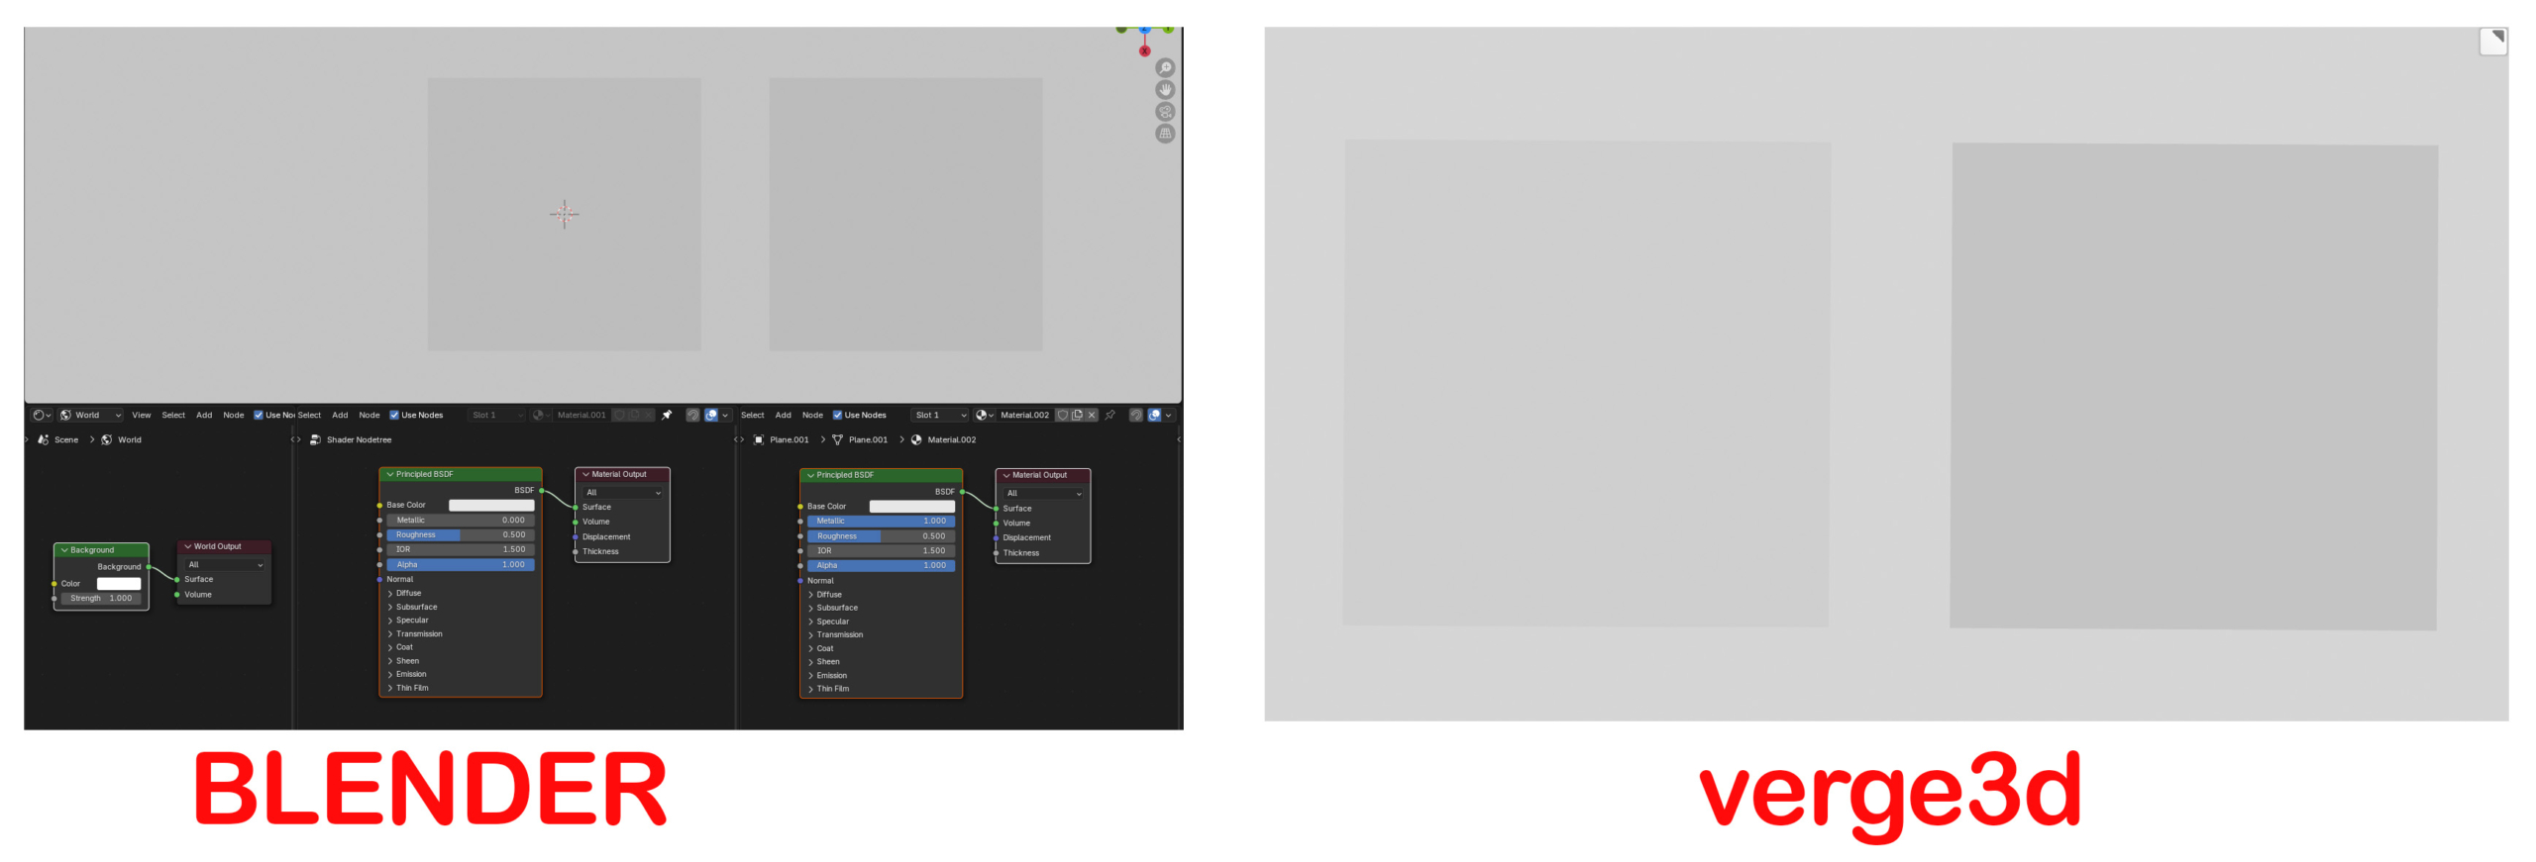Click the Plane.001 object square icon
Viewport: 2536px width, 862px height.
pyautogui.click(x=759, y=439)
